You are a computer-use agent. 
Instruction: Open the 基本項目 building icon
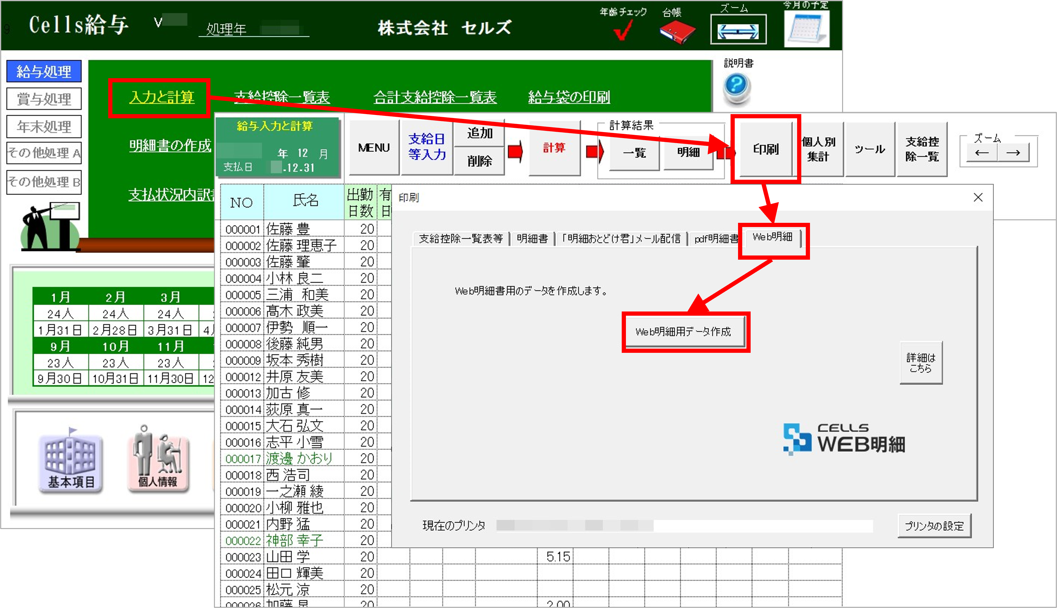pos(71,463)
